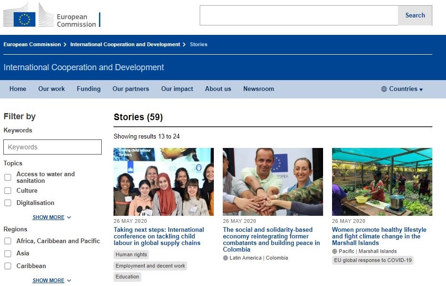
Task: Select the EU global response to COVID-19 tag
Action: (373, 261)
